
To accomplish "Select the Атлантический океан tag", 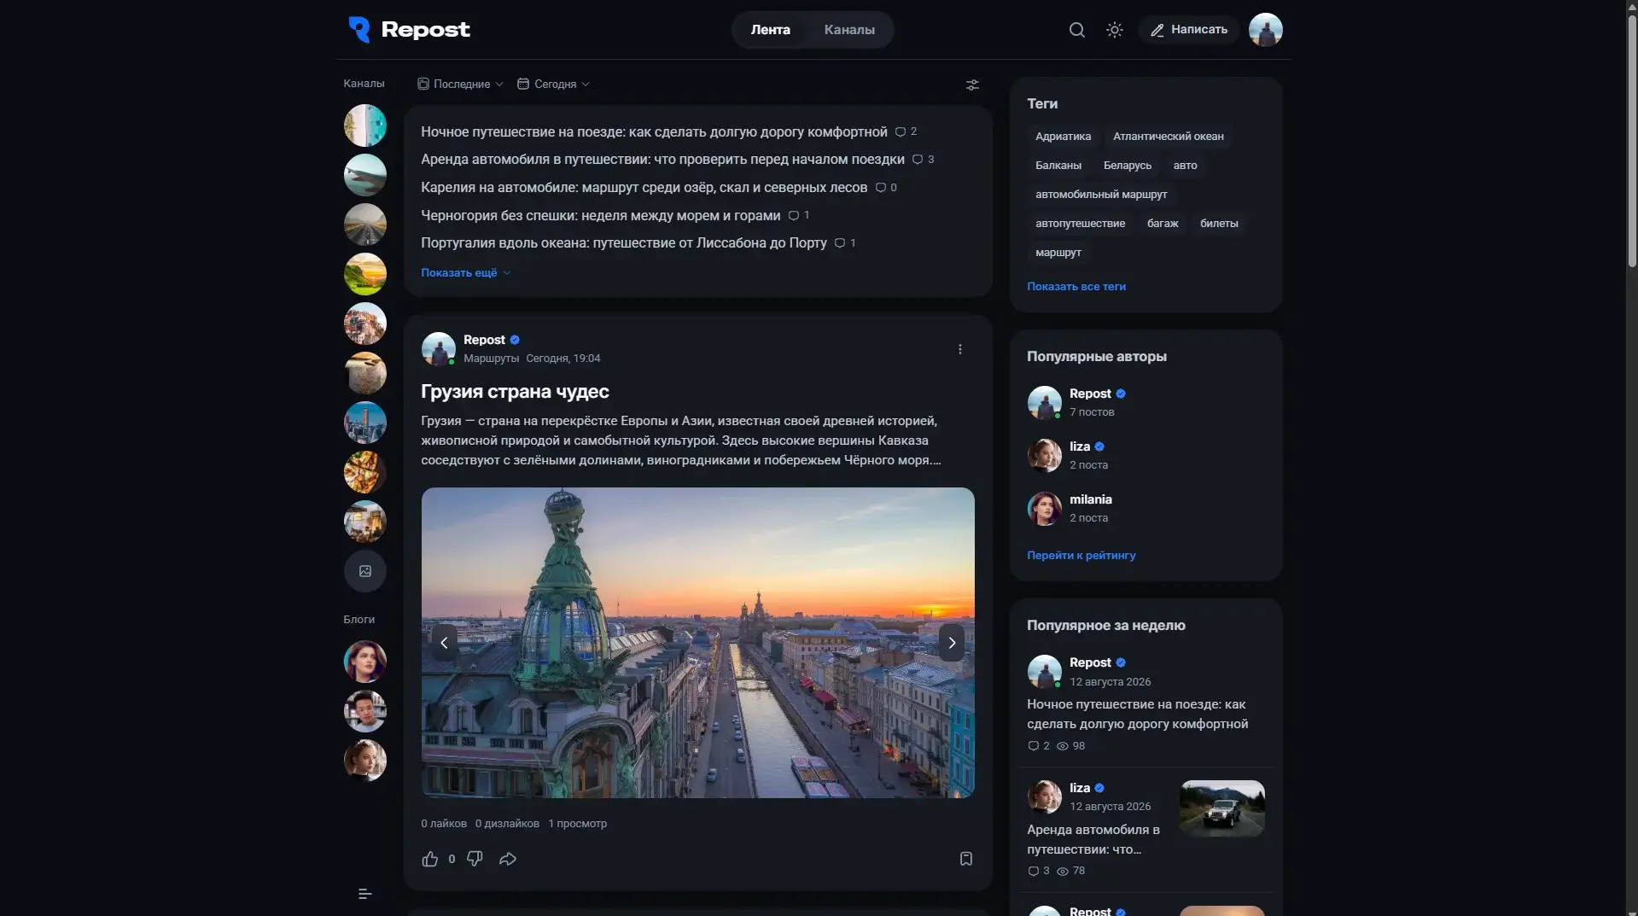I will click(x=1168, y=137).
